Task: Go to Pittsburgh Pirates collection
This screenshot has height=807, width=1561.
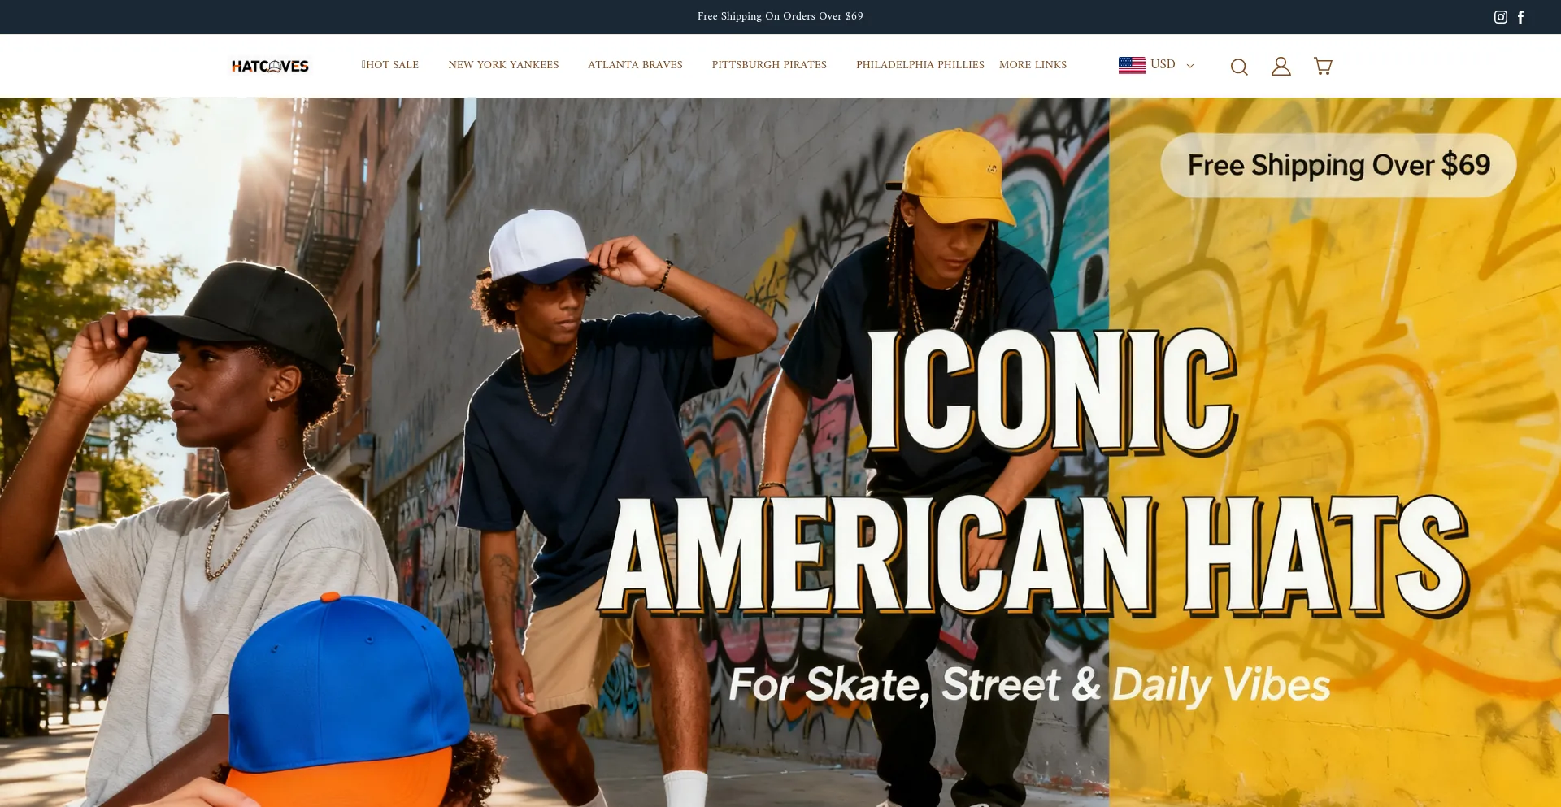Action: click(769, 65)
